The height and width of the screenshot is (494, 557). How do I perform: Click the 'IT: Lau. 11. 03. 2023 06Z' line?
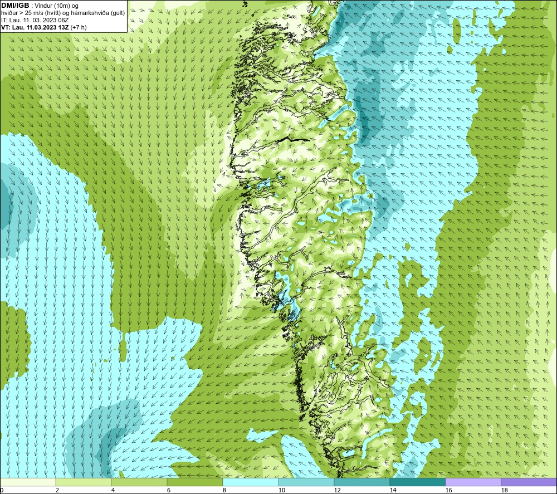pos(35,20)
